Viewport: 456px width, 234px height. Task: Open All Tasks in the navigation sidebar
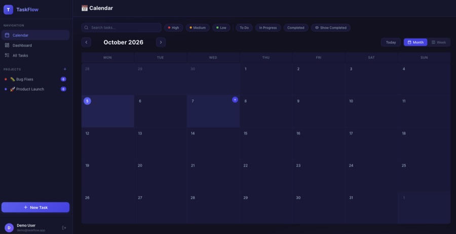[x=35, y=55]
